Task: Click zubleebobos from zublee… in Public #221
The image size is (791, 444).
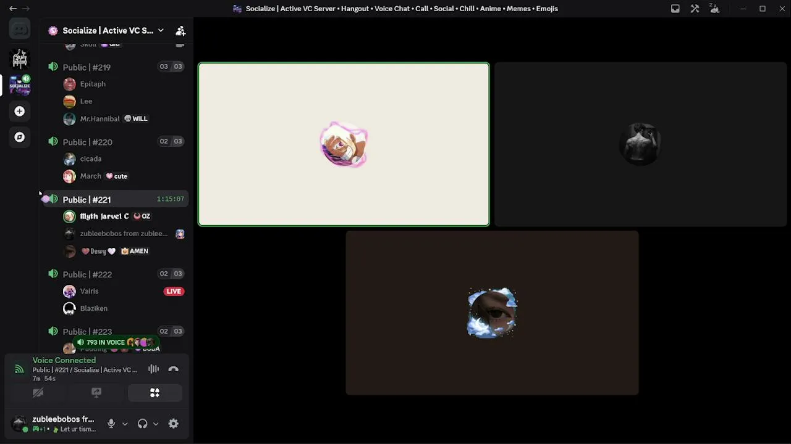Action: point(122,234)
